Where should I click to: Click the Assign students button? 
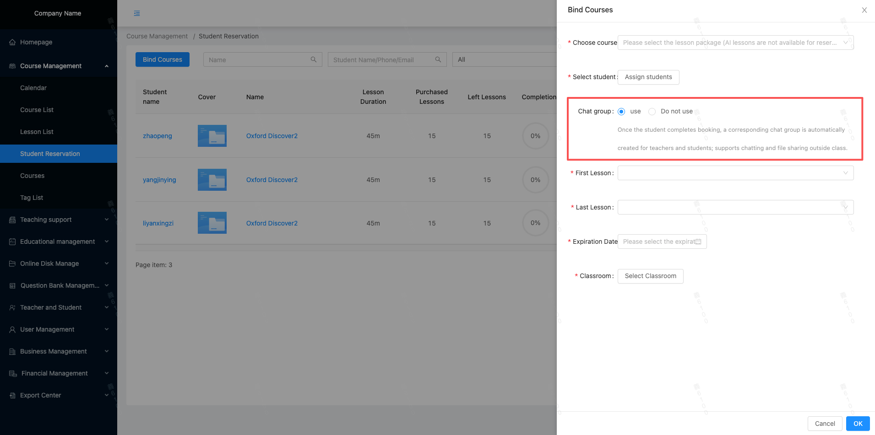[648, 77]
